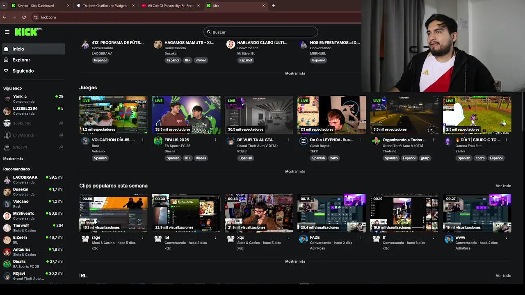The width and height of the screenshot is (525, 295).
Task: Open LUZBEL2394 followed channel
Action: (33, 111)
